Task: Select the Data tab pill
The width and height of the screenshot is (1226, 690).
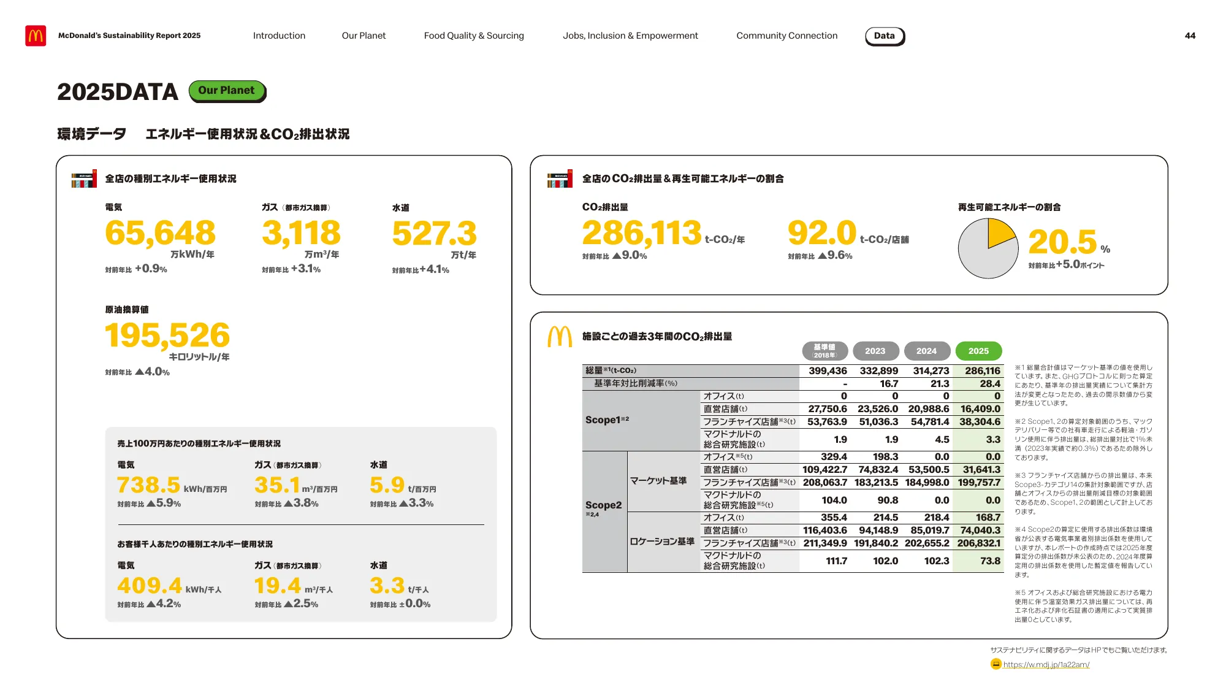Action: (x=885, y=36)
